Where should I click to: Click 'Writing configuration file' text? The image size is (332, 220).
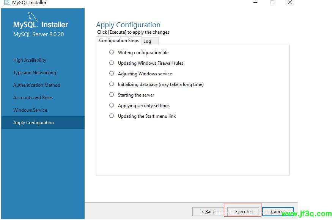143,53
